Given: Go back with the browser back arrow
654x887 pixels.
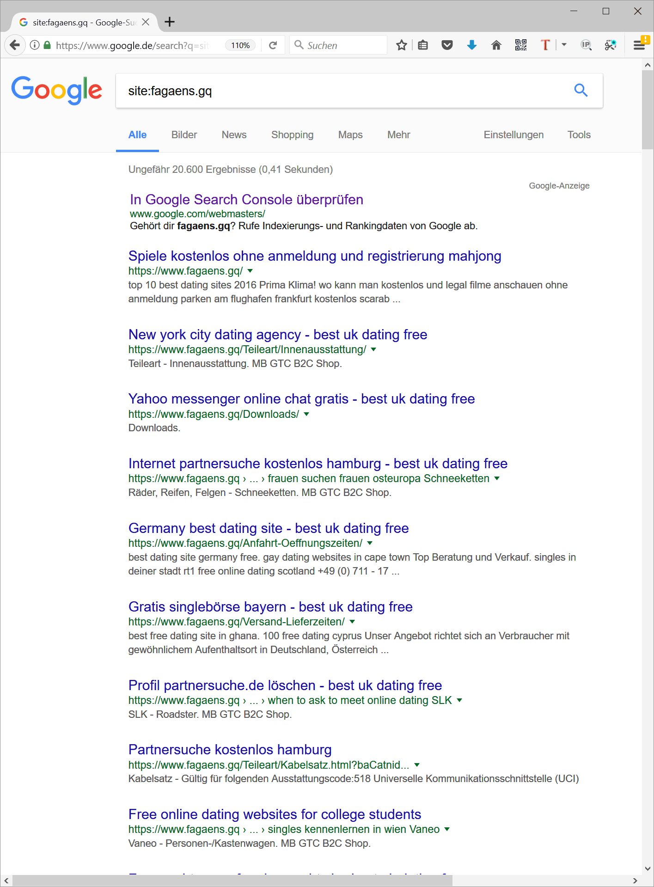Looking at the screenshot, I should [15, 45].
